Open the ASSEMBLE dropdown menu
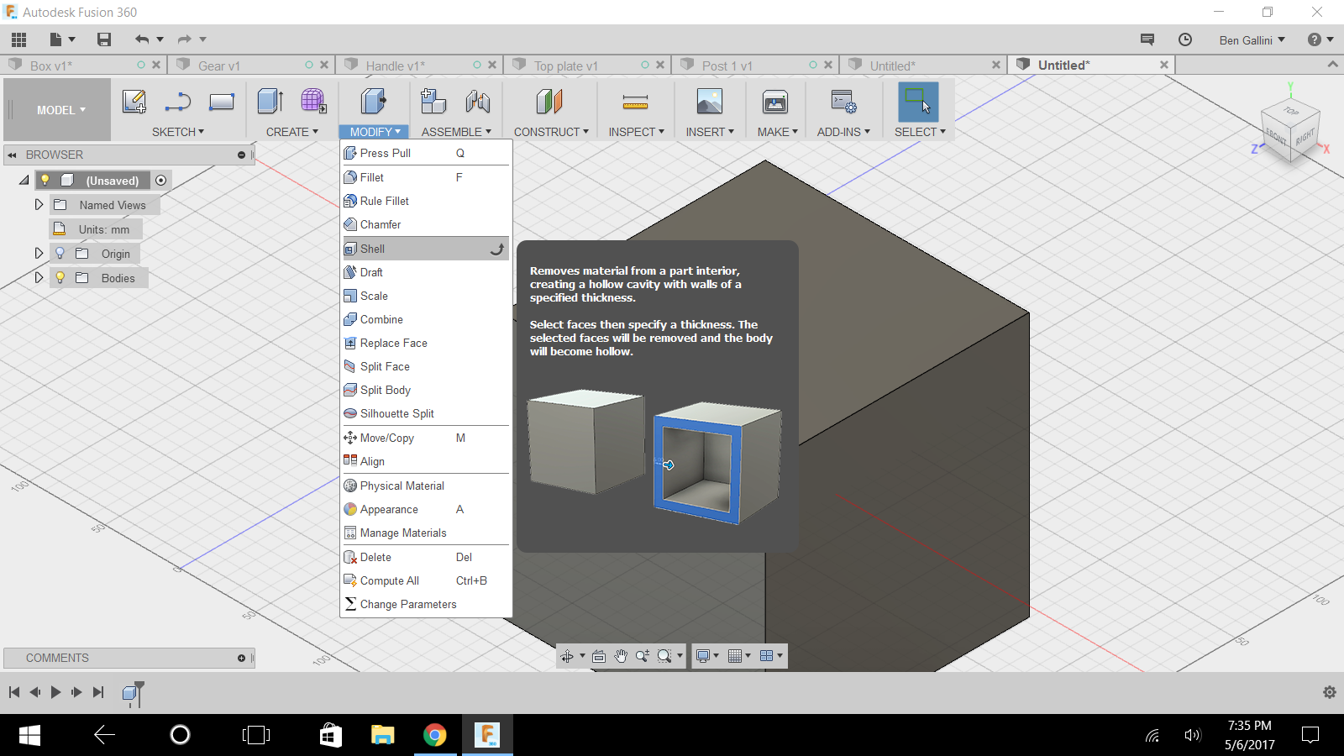Image resolution: width=1344 pixels, height=756 pixels. 456,132
